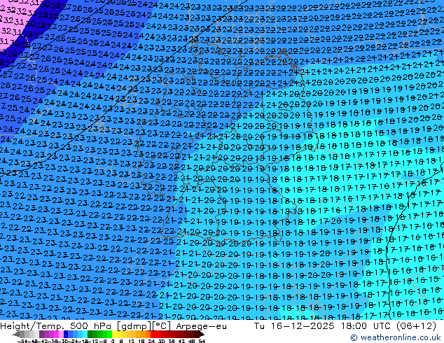Click the legend value label 0
This screenshot has width=444, height=343.
click(x=113, y=341)
